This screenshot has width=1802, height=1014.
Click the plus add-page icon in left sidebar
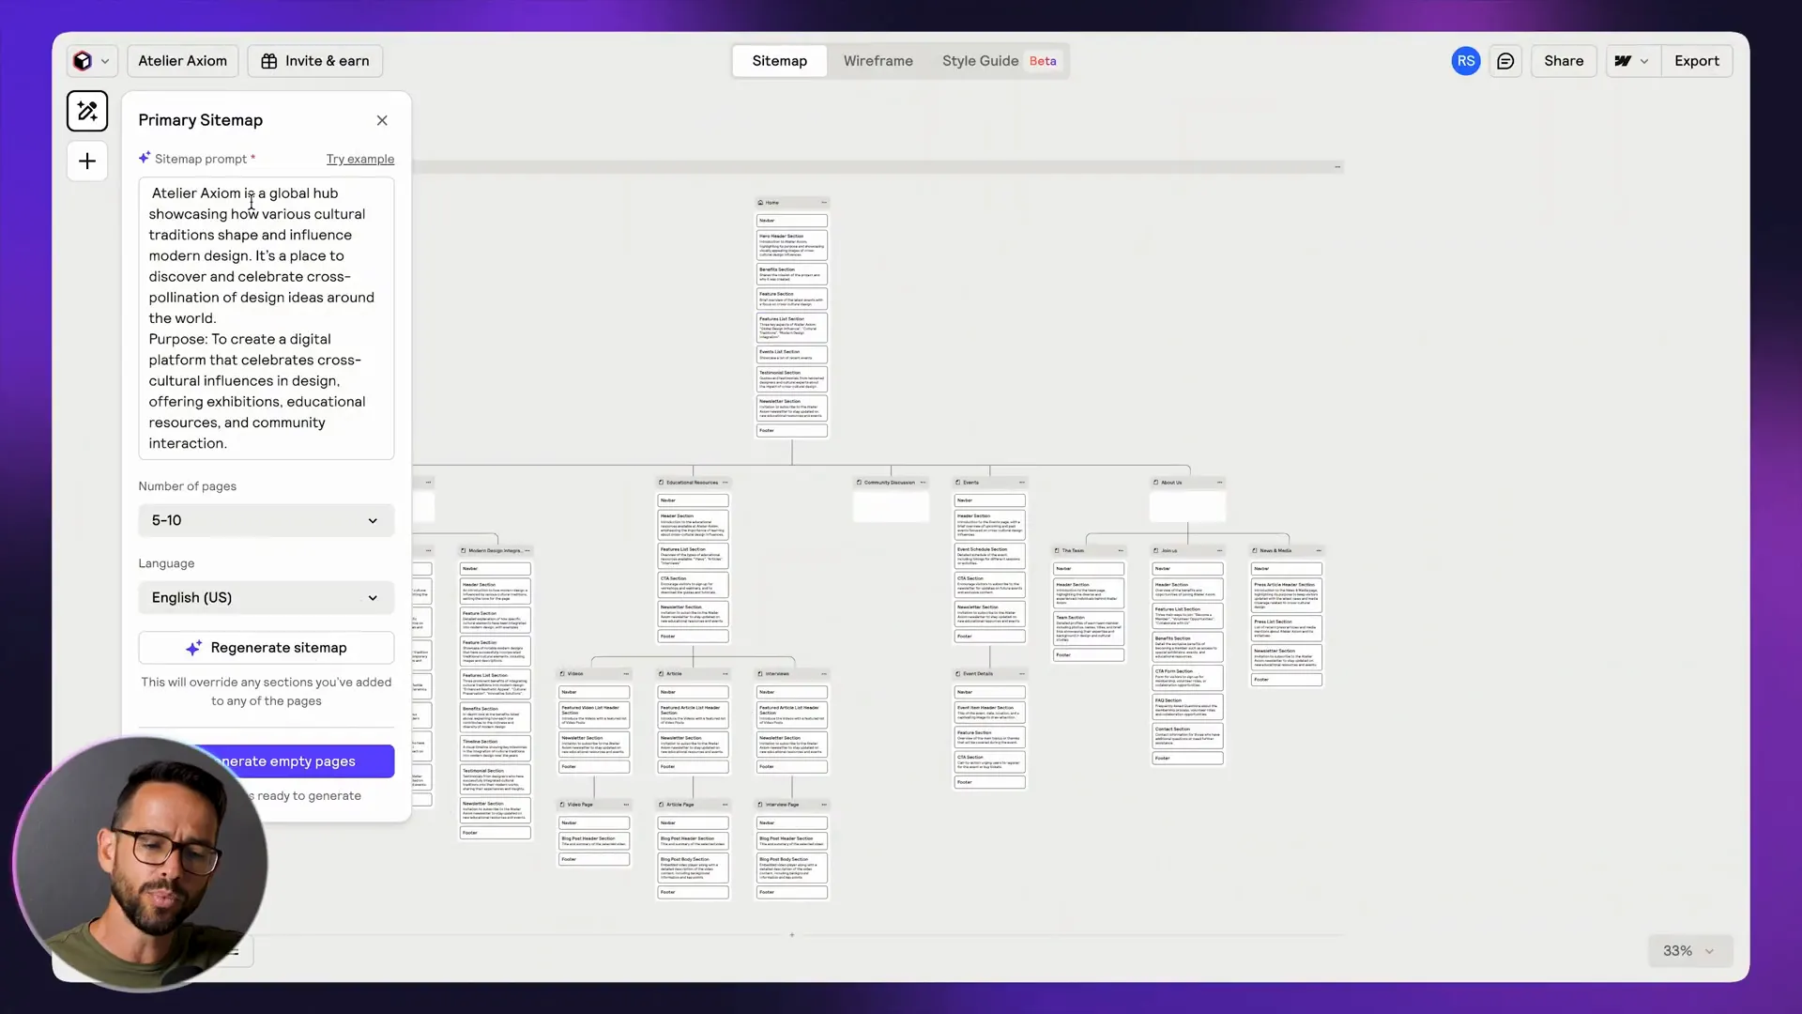(87, 161)
